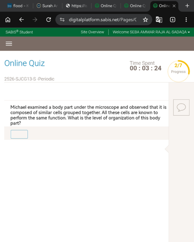Click the forward arrow in browser toolbar
Viewport: 194px width, 242px height.
coord(35,20)
